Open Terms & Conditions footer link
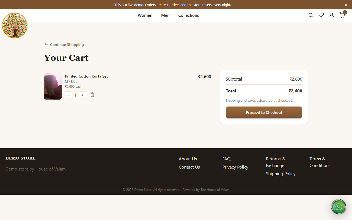Image resolution: width=352 pixels, height=220 pixels. (x=320, y=162)
